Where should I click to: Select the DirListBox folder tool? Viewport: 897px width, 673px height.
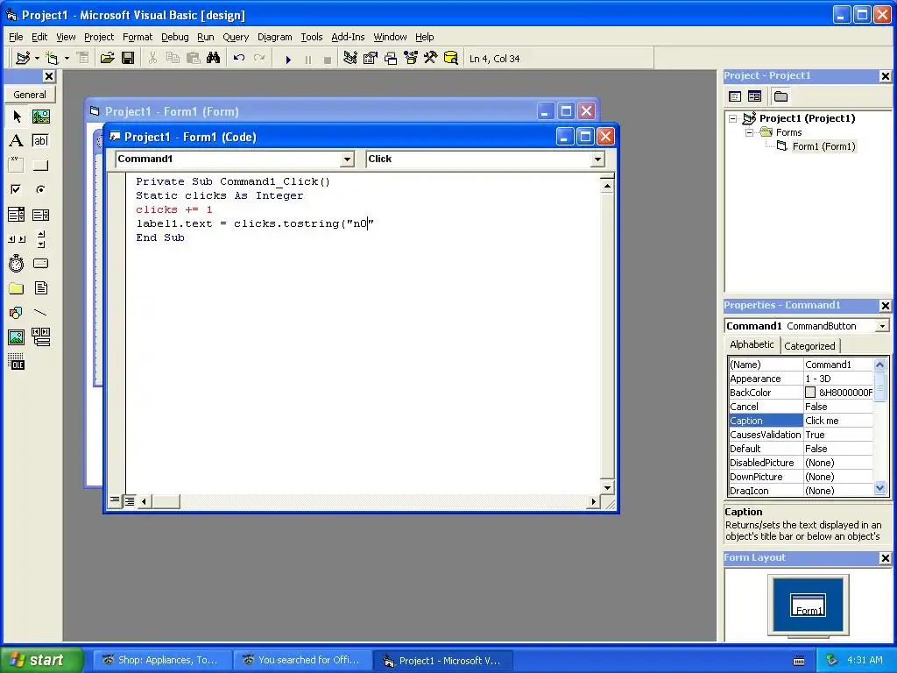point(17,287)
